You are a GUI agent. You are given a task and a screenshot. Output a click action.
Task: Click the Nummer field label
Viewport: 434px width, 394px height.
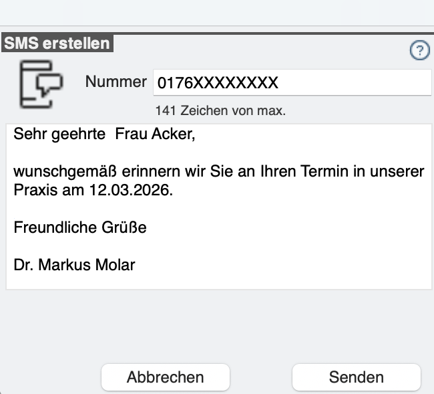pyautogui.click(x=116, y=82)
